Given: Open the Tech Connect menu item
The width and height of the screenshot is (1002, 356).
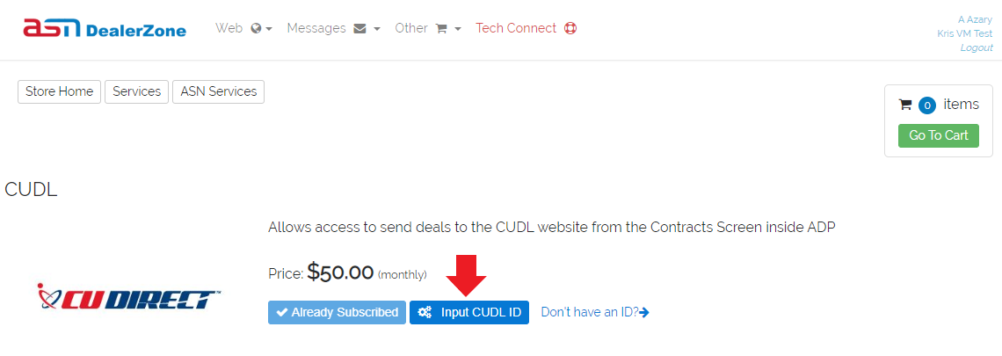Looking at the screenshot, I should click(516, 29).
